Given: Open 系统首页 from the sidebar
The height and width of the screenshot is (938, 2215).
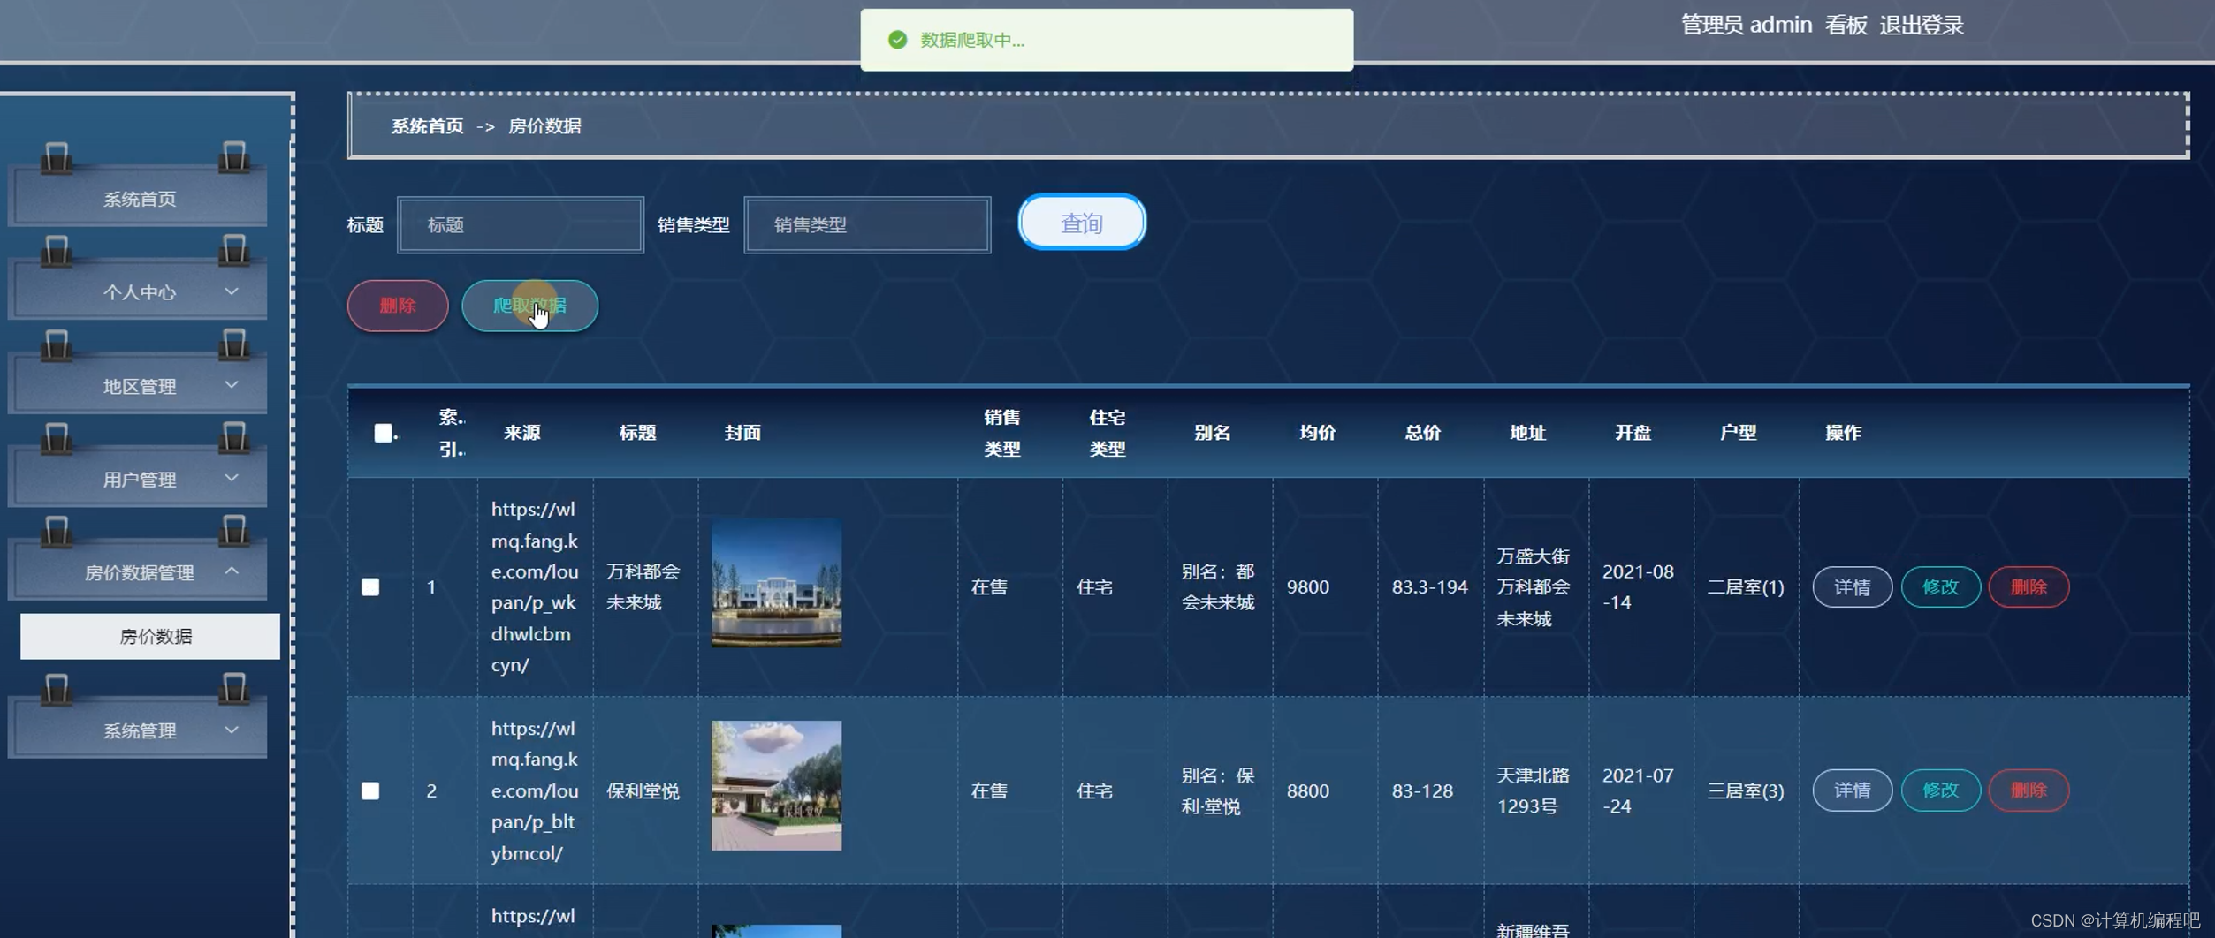Looking at the screenshot, I should 138,199.
